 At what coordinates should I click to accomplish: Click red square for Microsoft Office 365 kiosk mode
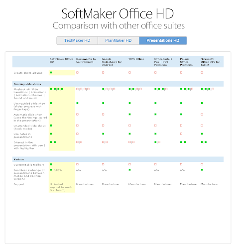[202, 125]
